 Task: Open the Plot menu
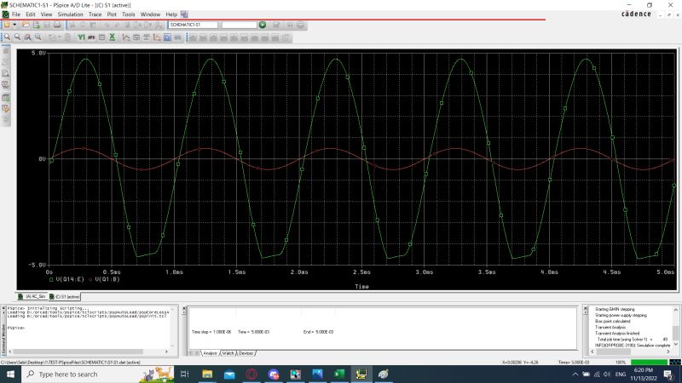112,14
